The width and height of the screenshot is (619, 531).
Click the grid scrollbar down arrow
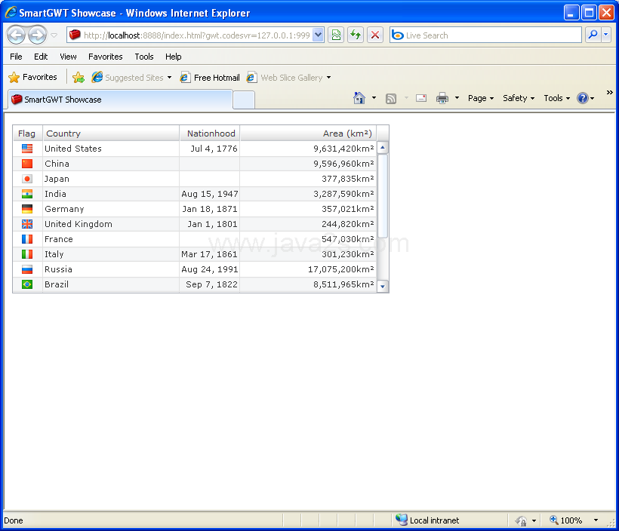point(382,287)
